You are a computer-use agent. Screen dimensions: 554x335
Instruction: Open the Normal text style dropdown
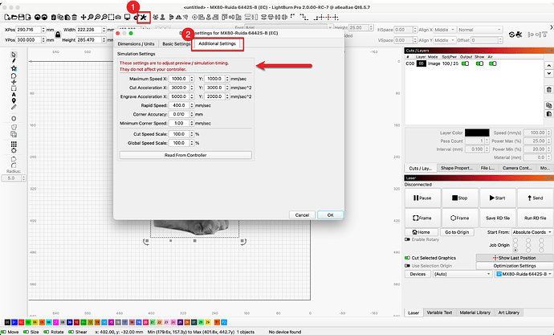pyautogui.click(x=480, y=30)
